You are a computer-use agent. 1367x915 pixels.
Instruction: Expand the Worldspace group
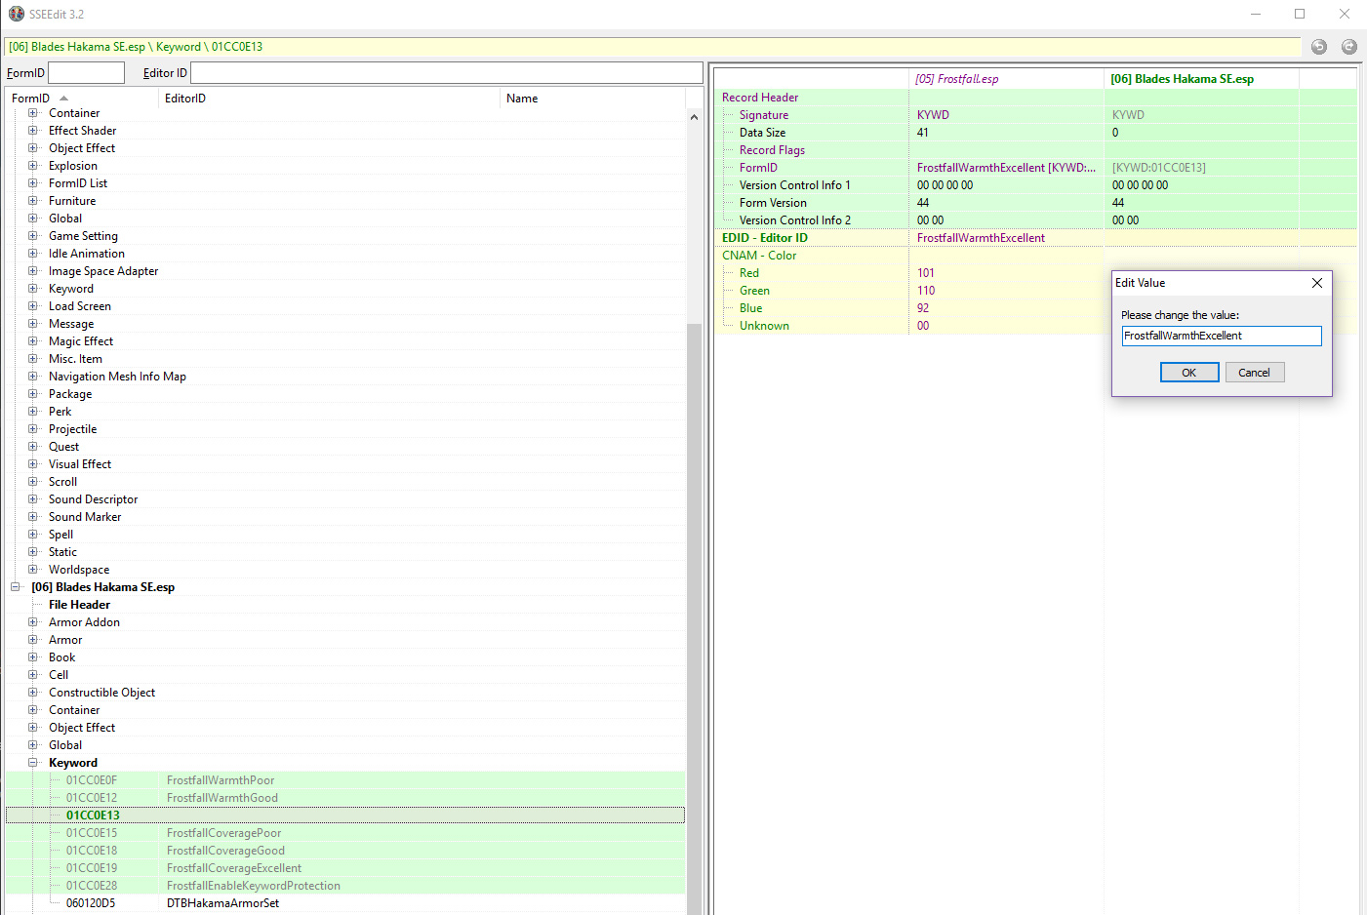point(32,570)
